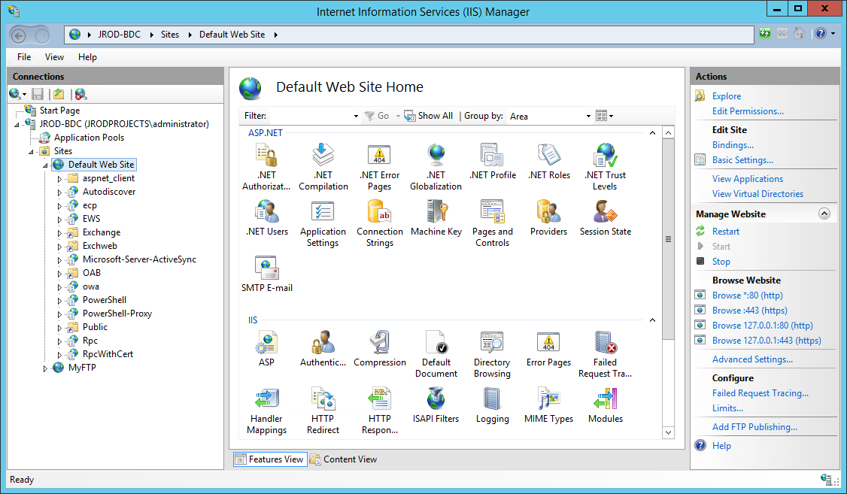847x494 pixels.
Task: Select Application Pools in tree
Action: pyautogui.click(x=89, y=138)
